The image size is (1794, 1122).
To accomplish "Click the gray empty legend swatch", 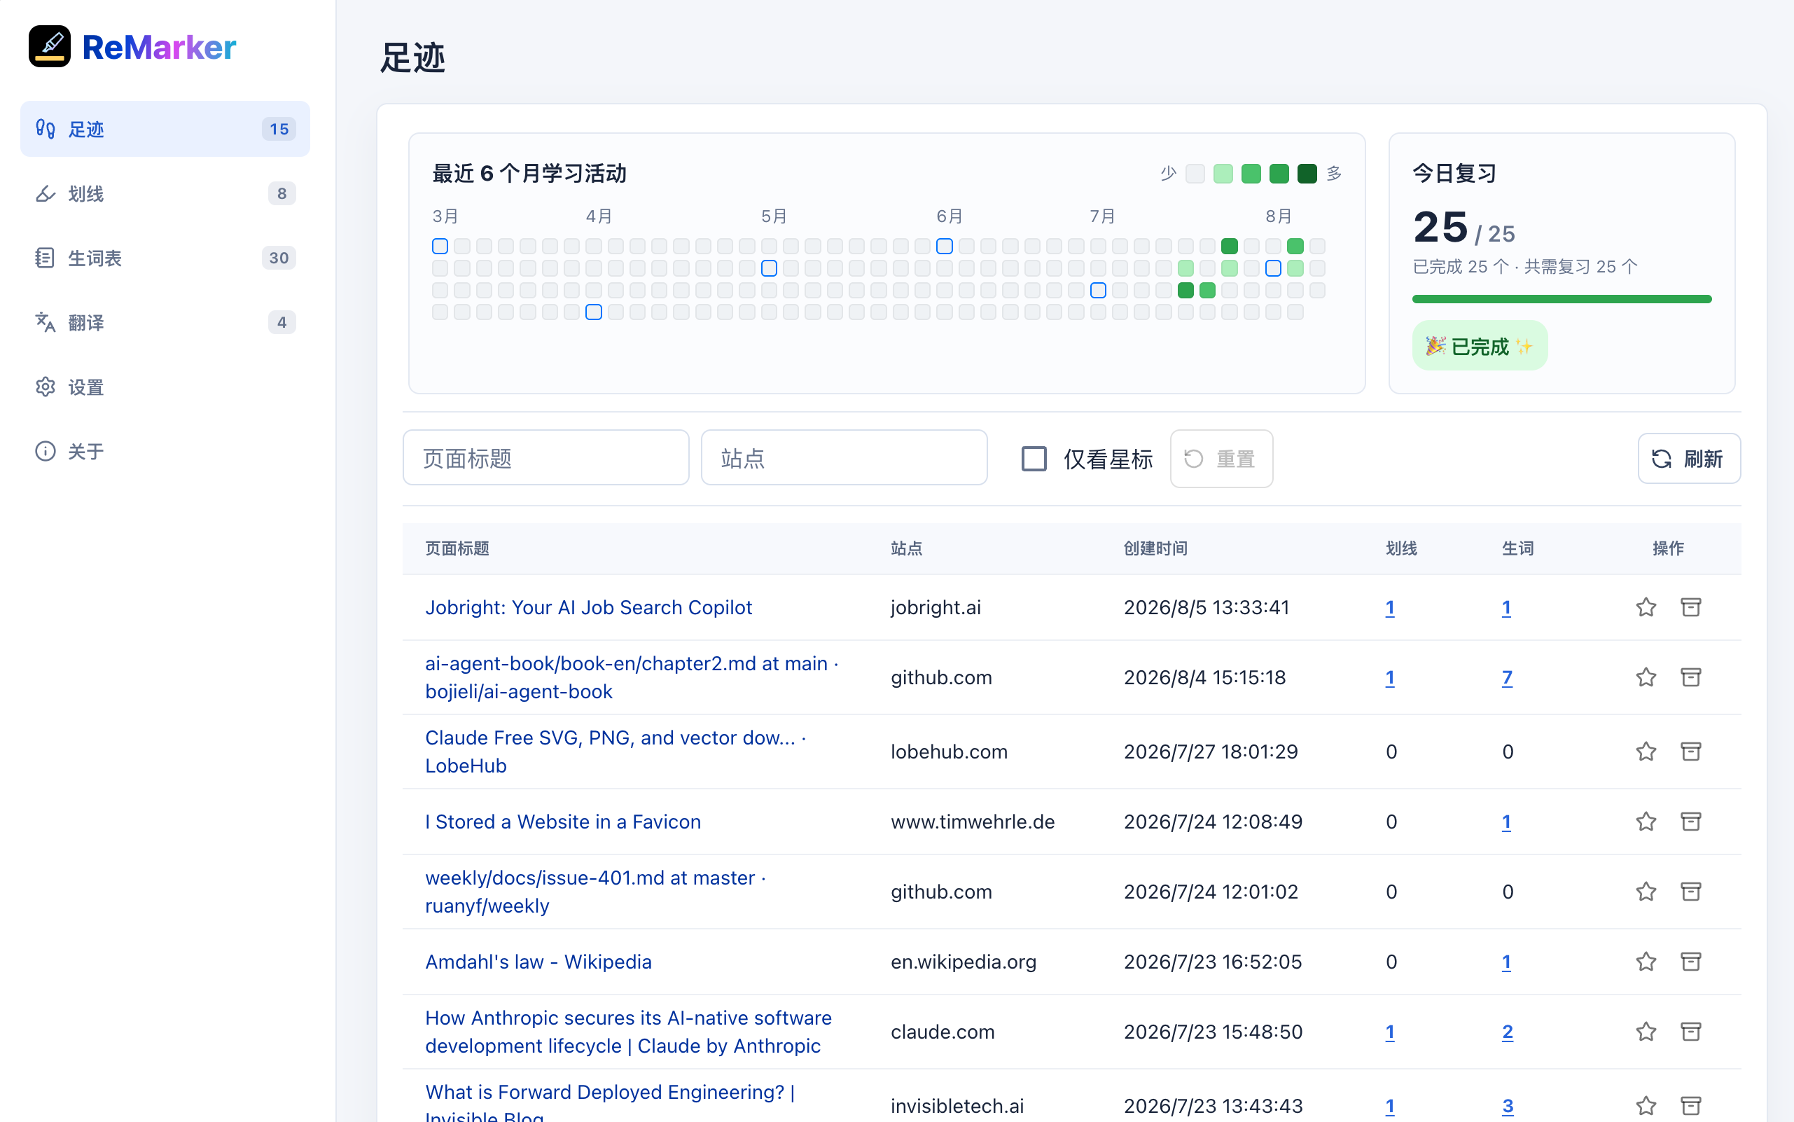I will pyautogui.click(x=1195, y=174).
